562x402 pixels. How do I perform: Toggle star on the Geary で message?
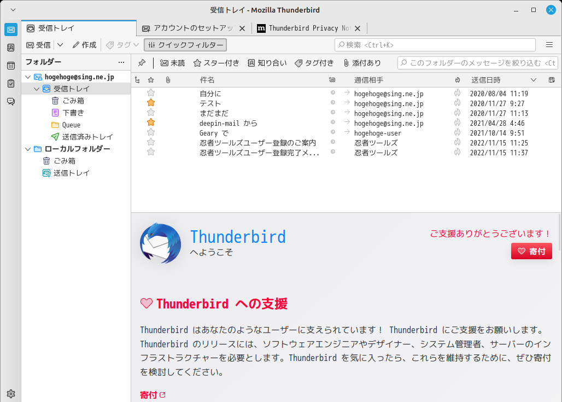tap(151, 133)
